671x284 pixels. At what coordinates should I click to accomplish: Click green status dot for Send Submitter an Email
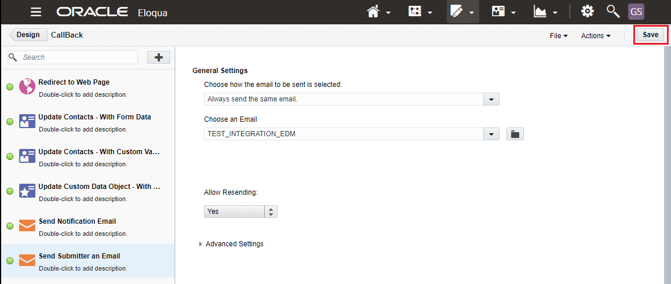(x=10, y=260)
